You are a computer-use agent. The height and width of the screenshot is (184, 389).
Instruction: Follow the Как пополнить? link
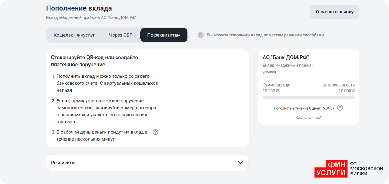[309, 118]
